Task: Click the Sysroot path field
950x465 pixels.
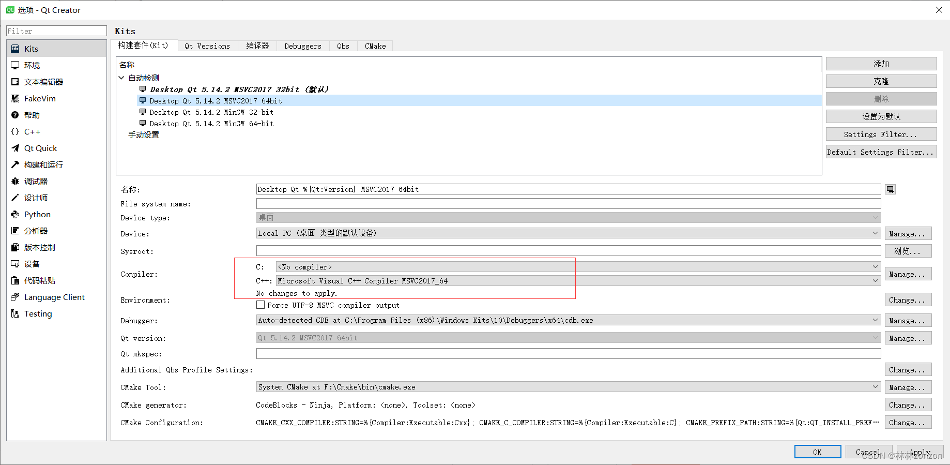Action: coord(569,251)
